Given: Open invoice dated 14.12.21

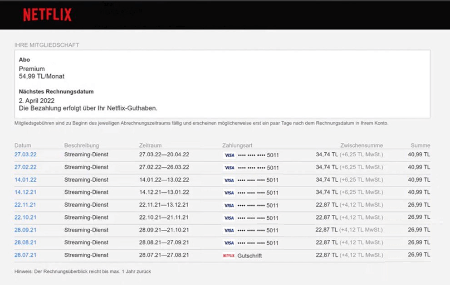Looking at the screenshot, I should (25, 192).
